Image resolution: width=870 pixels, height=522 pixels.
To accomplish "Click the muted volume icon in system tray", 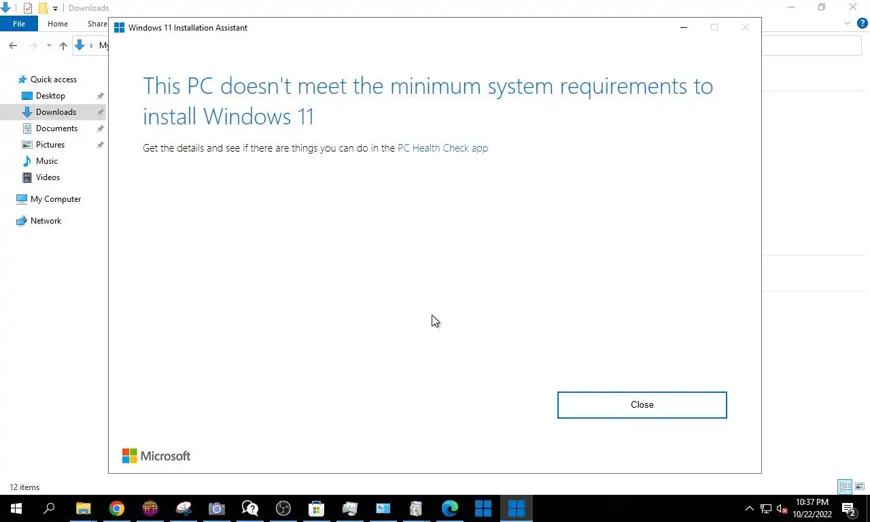I will click(x=782, y=508).
